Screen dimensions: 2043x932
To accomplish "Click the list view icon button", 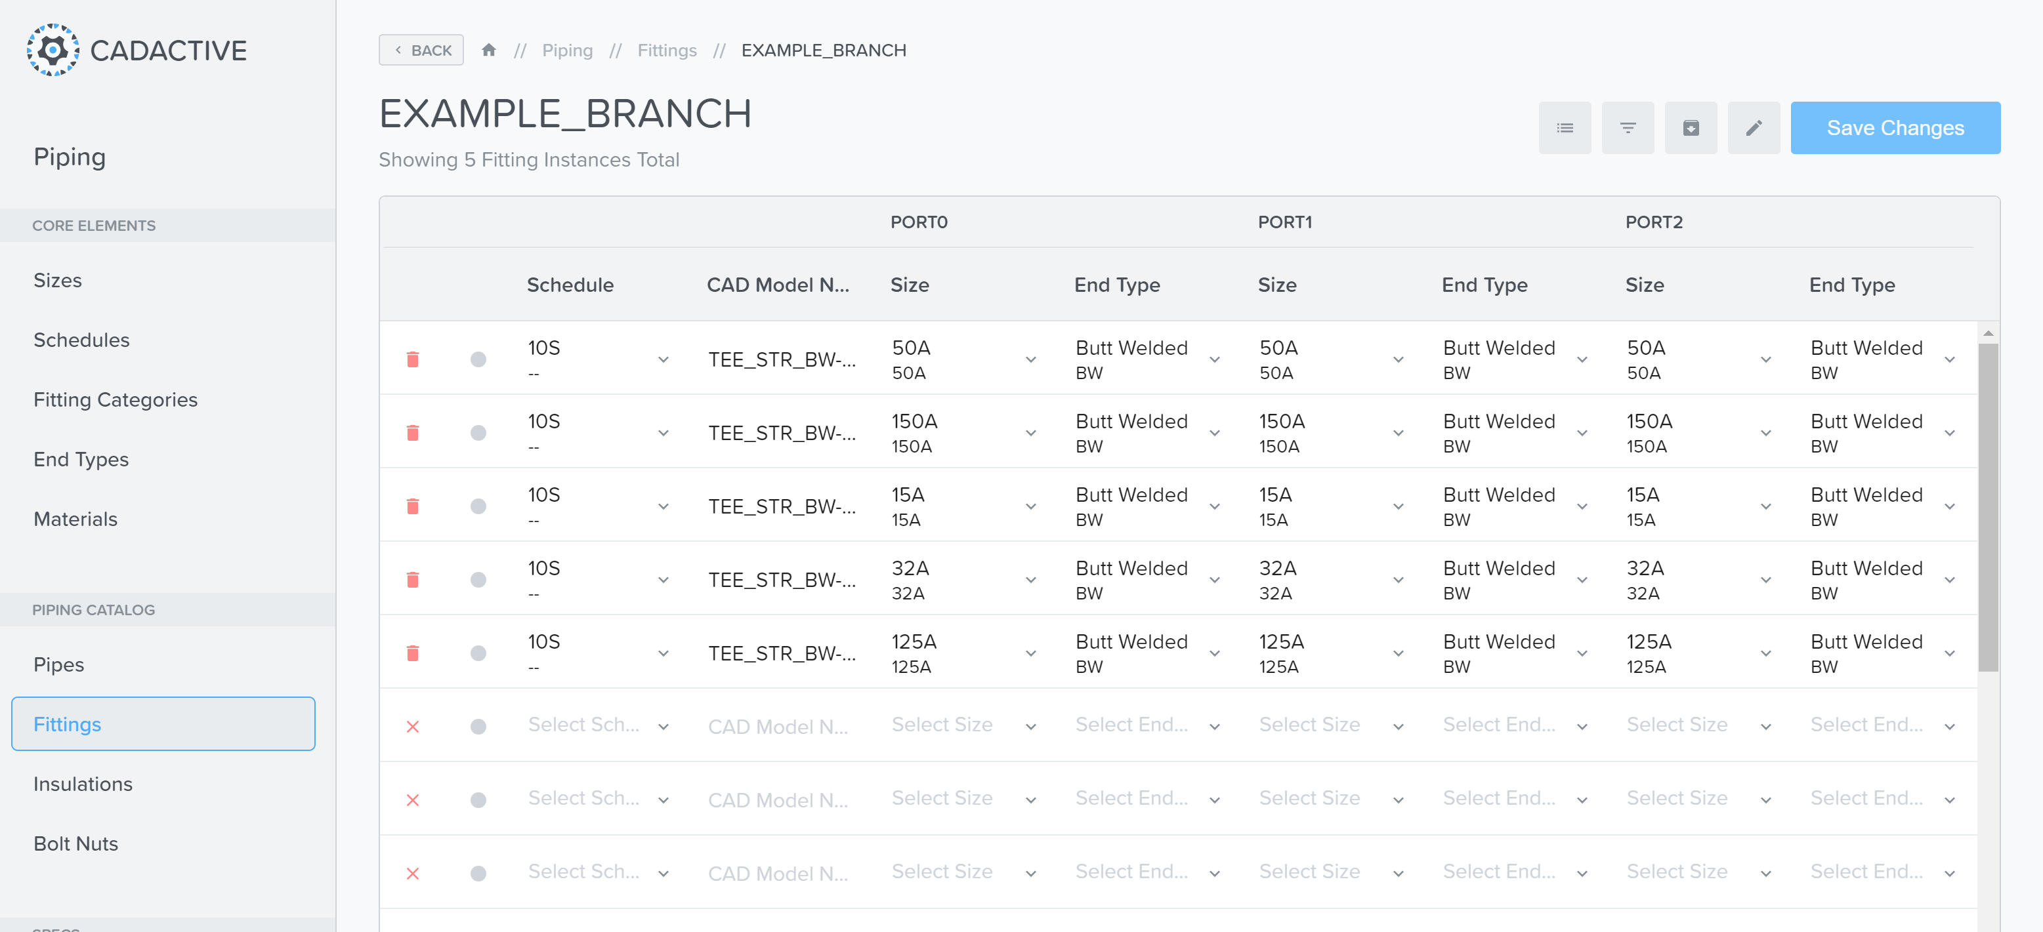I will click(1564, 128).
